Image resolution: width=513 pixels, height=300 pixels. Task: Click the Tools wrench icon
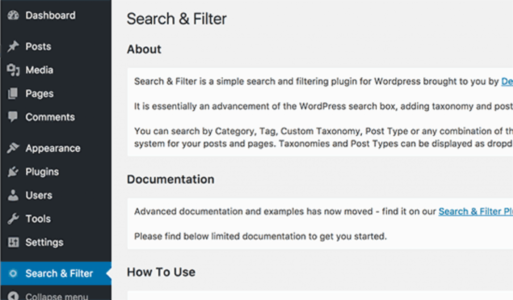[14, 218]
